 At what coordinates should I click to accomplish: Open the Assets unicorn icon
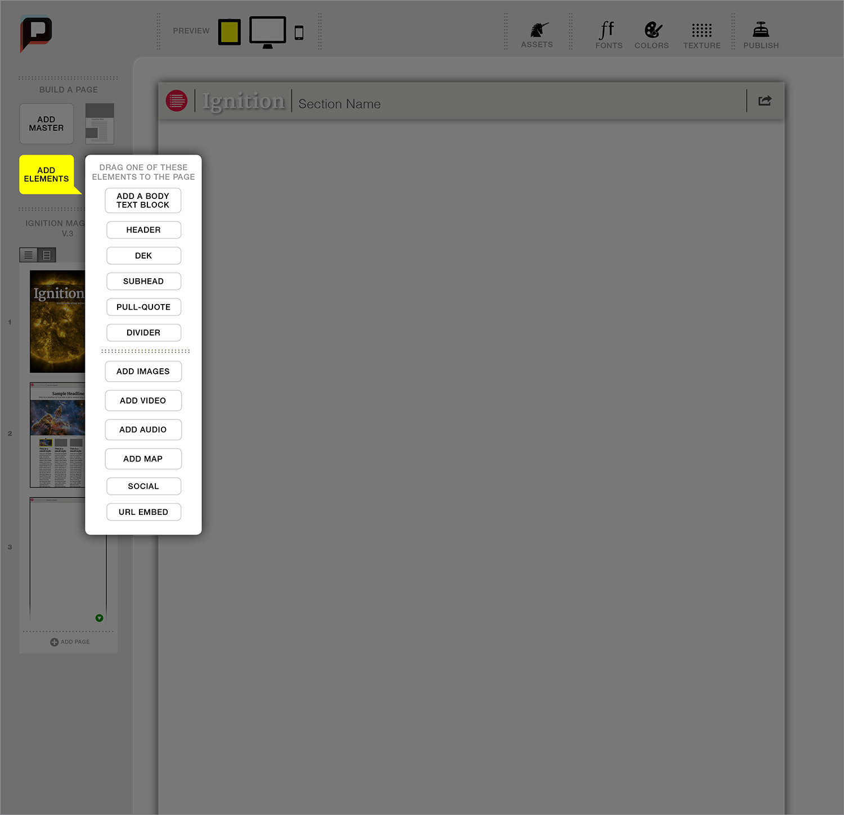click(538, 30)
